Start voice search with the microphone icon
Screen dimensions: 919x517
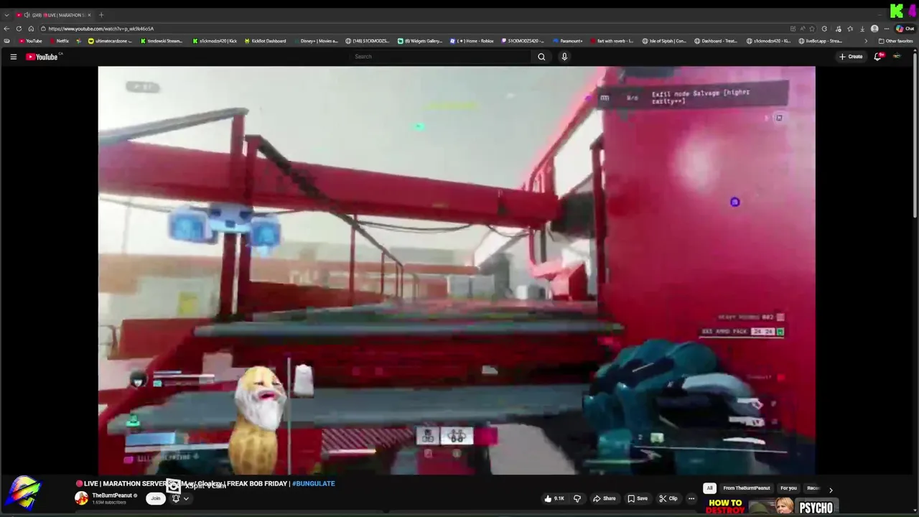pyautogui.click(x=564, y=57)
